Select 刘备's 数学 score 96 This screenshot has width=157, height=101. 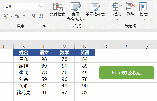point(64,79)
